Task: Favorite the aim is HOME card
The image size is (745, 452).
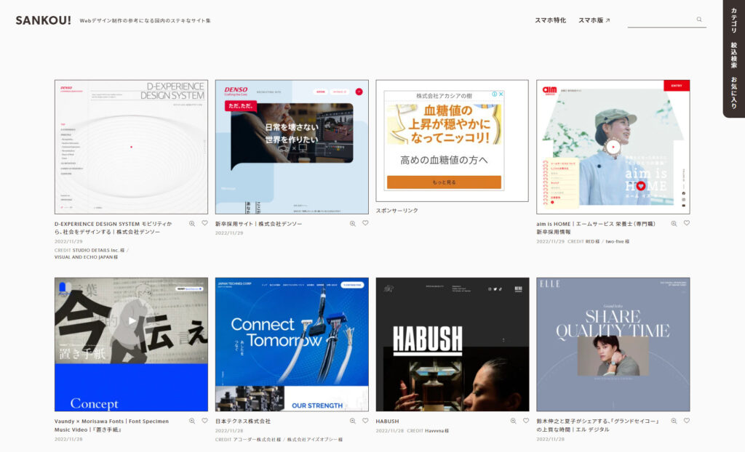Action: [x=687, y=222]
